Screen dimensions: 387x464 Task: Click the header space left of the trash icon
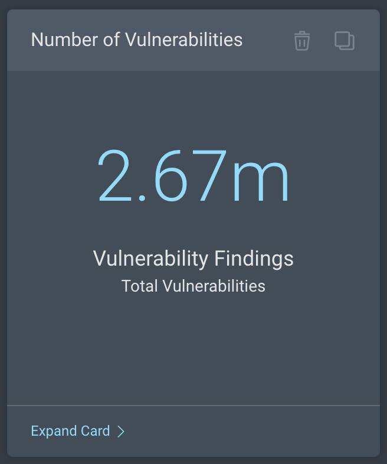(268, 40)
